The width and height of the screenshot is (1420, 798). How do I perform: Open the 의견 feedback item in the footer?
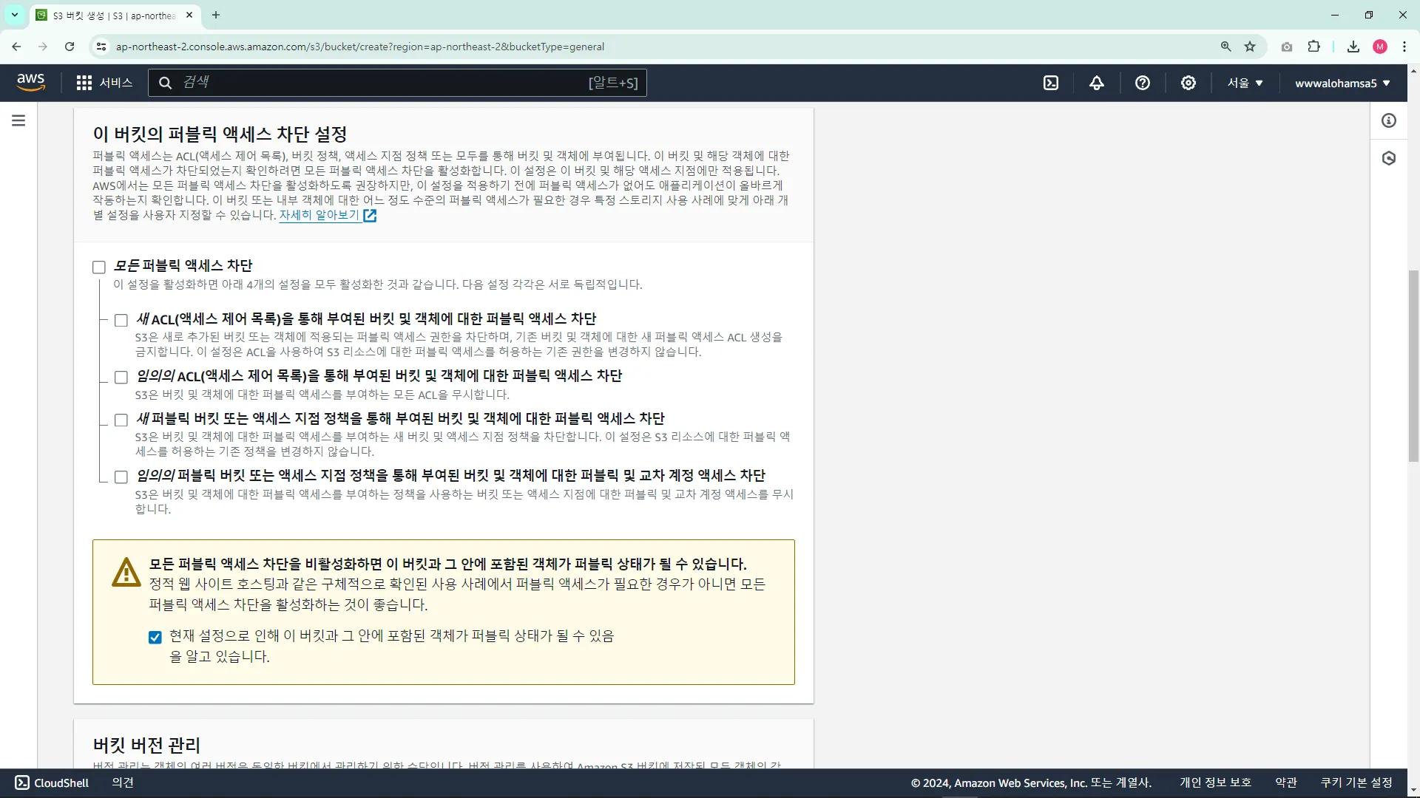[123, 782]
